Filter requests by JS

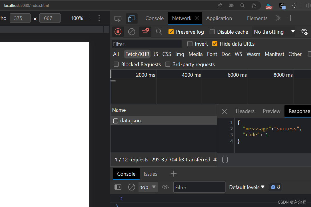coord(156,54)
